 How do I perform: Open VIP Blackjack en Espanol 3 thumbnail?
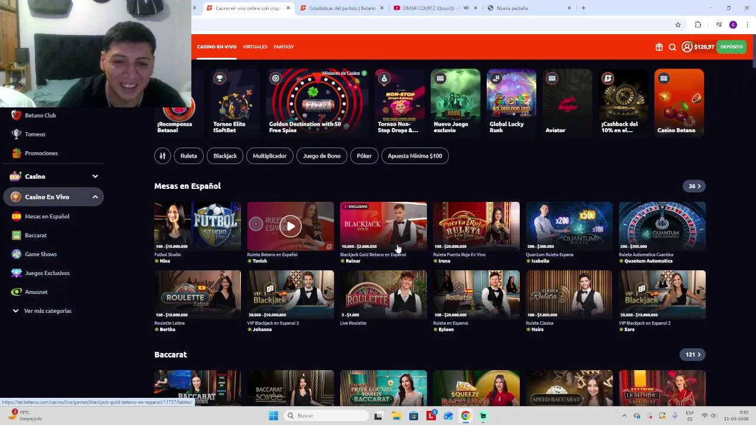(291, 295)
